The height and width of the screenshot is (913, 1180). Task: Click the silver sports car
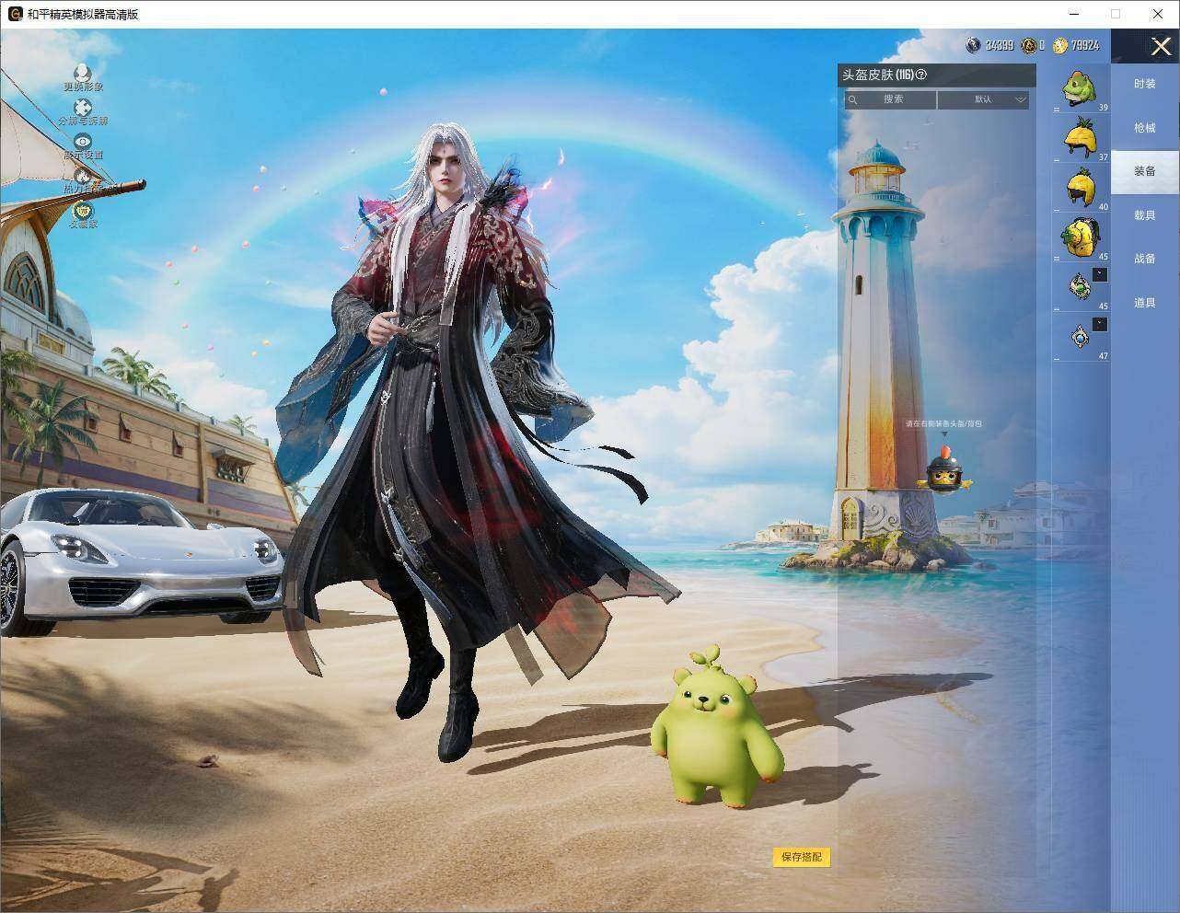(x=140, y=561)
